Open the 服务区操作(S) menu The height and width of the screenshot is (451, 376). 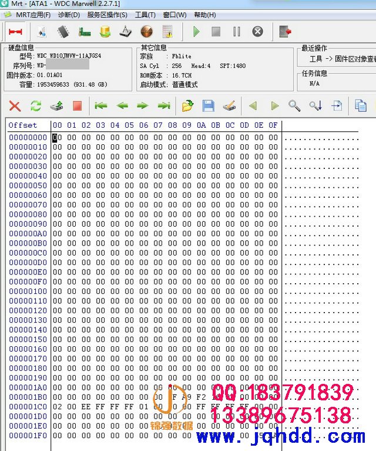point(107,15)
